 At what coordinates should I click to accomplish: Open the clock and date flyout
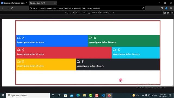(163, 96)
